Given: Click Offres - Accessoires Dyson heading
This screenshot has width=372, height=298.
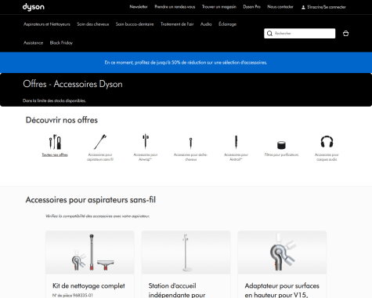Looking at the screenshot, I should coord(73,84).
